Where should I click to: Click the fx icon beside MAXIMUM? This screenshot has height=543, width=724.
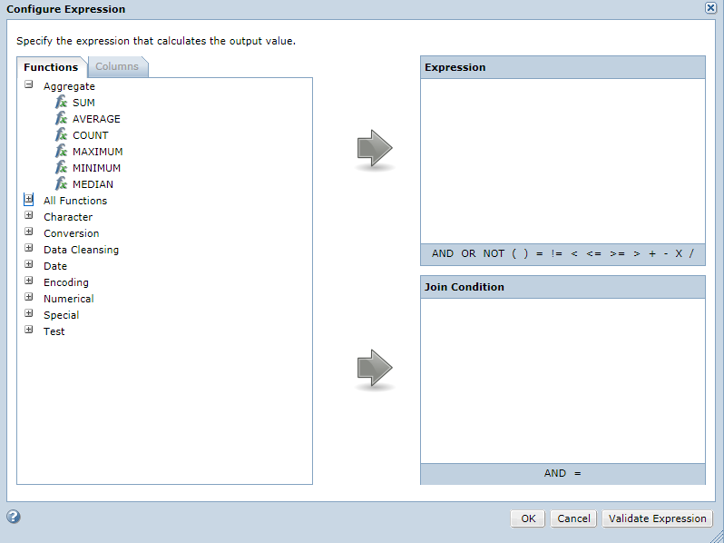tap(61, 151)
